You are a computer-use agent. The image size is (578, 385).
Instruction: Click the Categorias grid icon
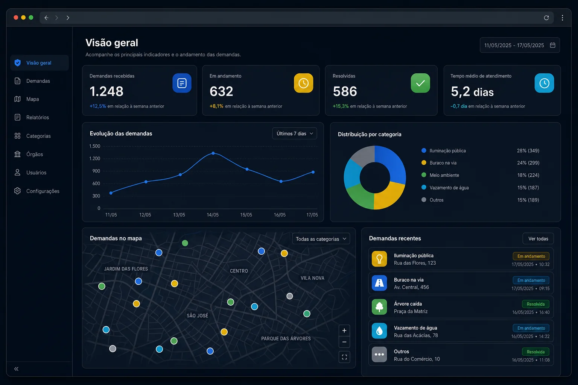click(17, 136)
